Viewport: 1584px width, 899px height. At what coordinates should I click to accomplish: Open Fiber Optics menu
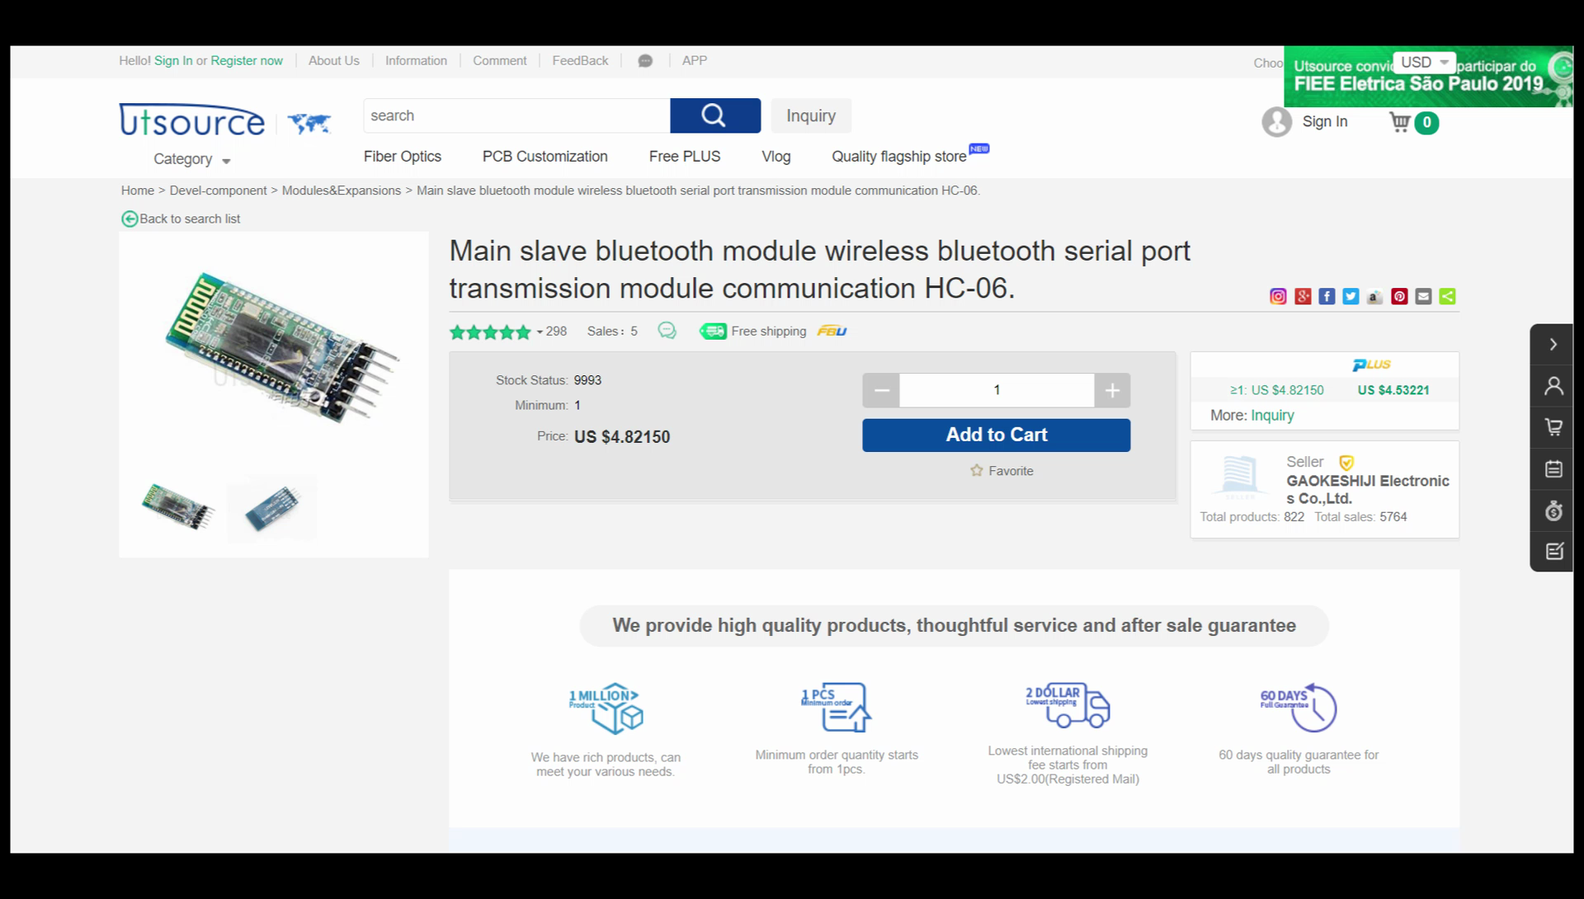403,157
